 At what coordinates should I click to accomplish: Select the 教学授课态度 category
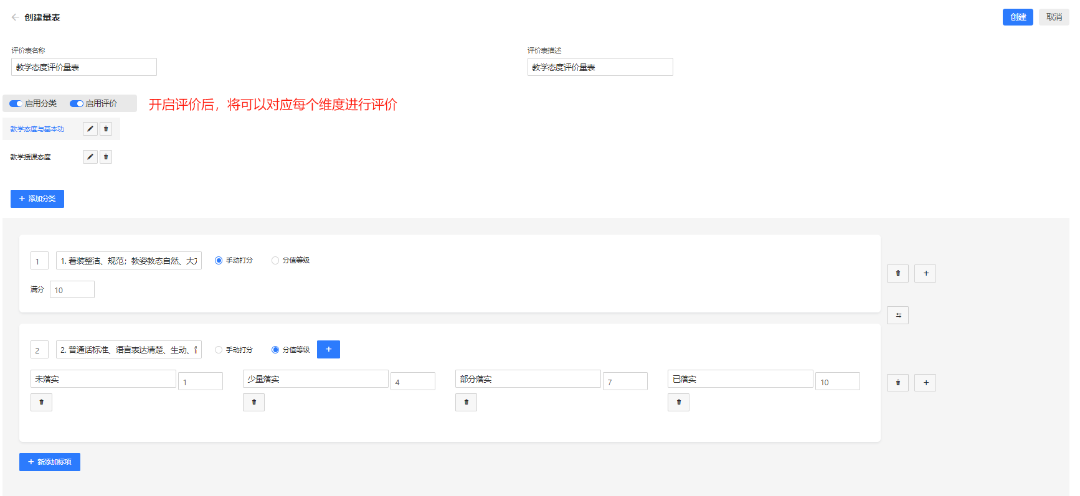(31, 157)
